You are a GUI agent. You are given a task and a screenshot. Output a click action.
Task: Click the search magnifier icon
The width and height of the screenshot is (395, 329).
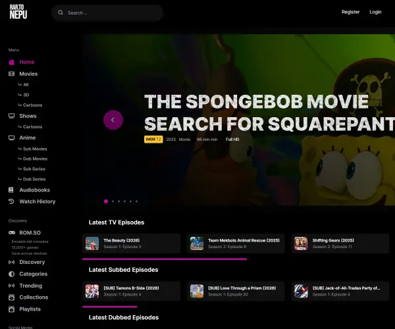click(x=61, y=13)
